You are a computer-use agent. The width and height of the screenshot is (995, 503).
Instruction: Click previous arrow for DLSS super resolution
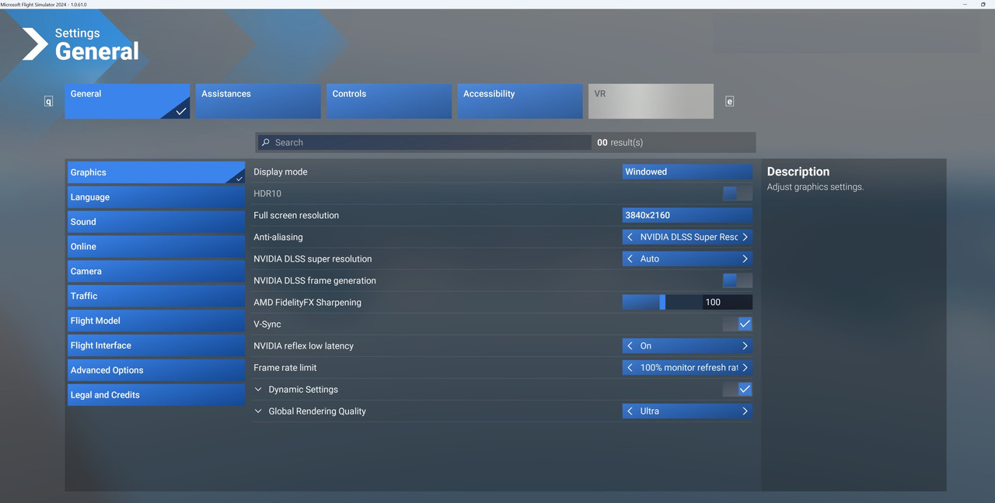point(630,258)
